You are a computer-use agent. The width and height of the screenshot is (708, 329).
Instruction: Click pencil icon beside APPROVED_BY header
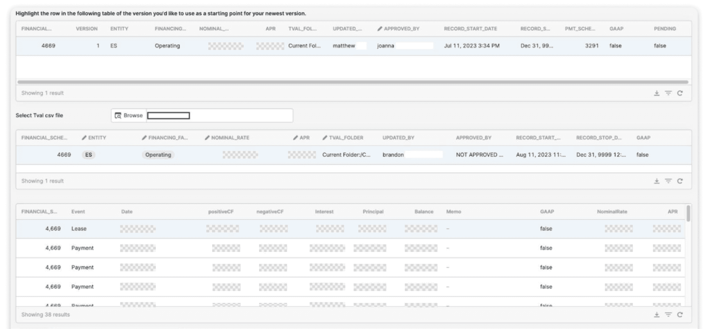[379, 29]
